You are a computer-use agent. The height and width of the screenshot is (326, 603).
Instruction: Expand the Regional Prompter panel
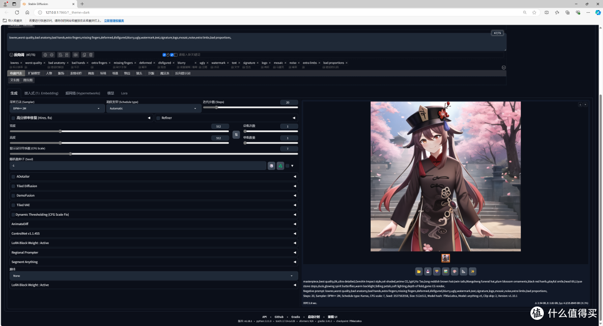[x=154, y=252]
